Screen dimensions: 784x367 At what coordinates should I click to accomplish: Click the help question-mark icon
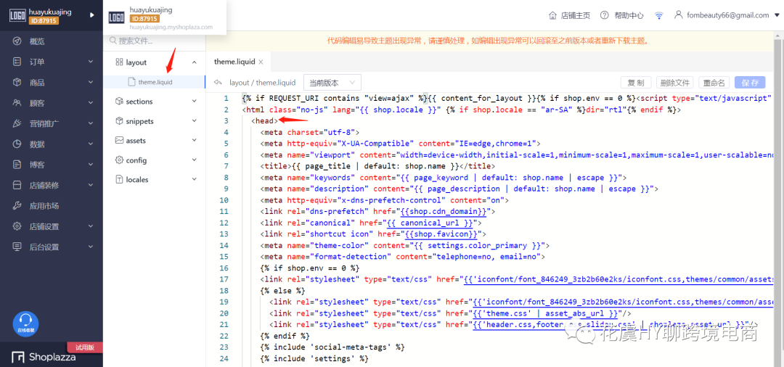click(605, 15)
